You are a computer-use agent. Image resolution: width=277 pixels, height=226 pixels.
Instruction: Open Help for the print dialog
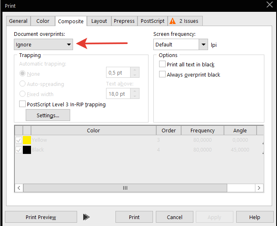click(x=255, y=217)
